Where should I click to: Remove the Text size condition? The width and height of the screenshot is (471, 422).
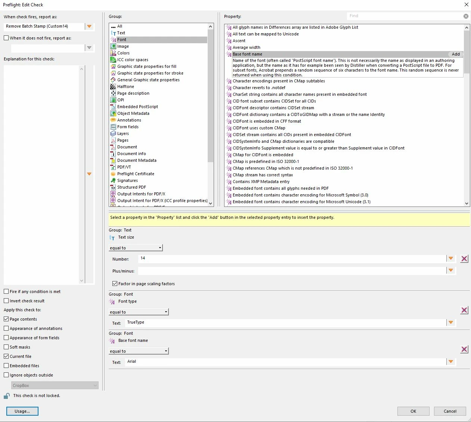464,259
